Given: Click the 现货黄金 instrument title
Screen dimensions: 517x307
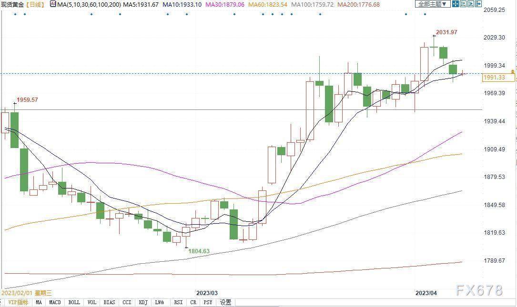Looking at the screenshot, I should click(12, 4).
